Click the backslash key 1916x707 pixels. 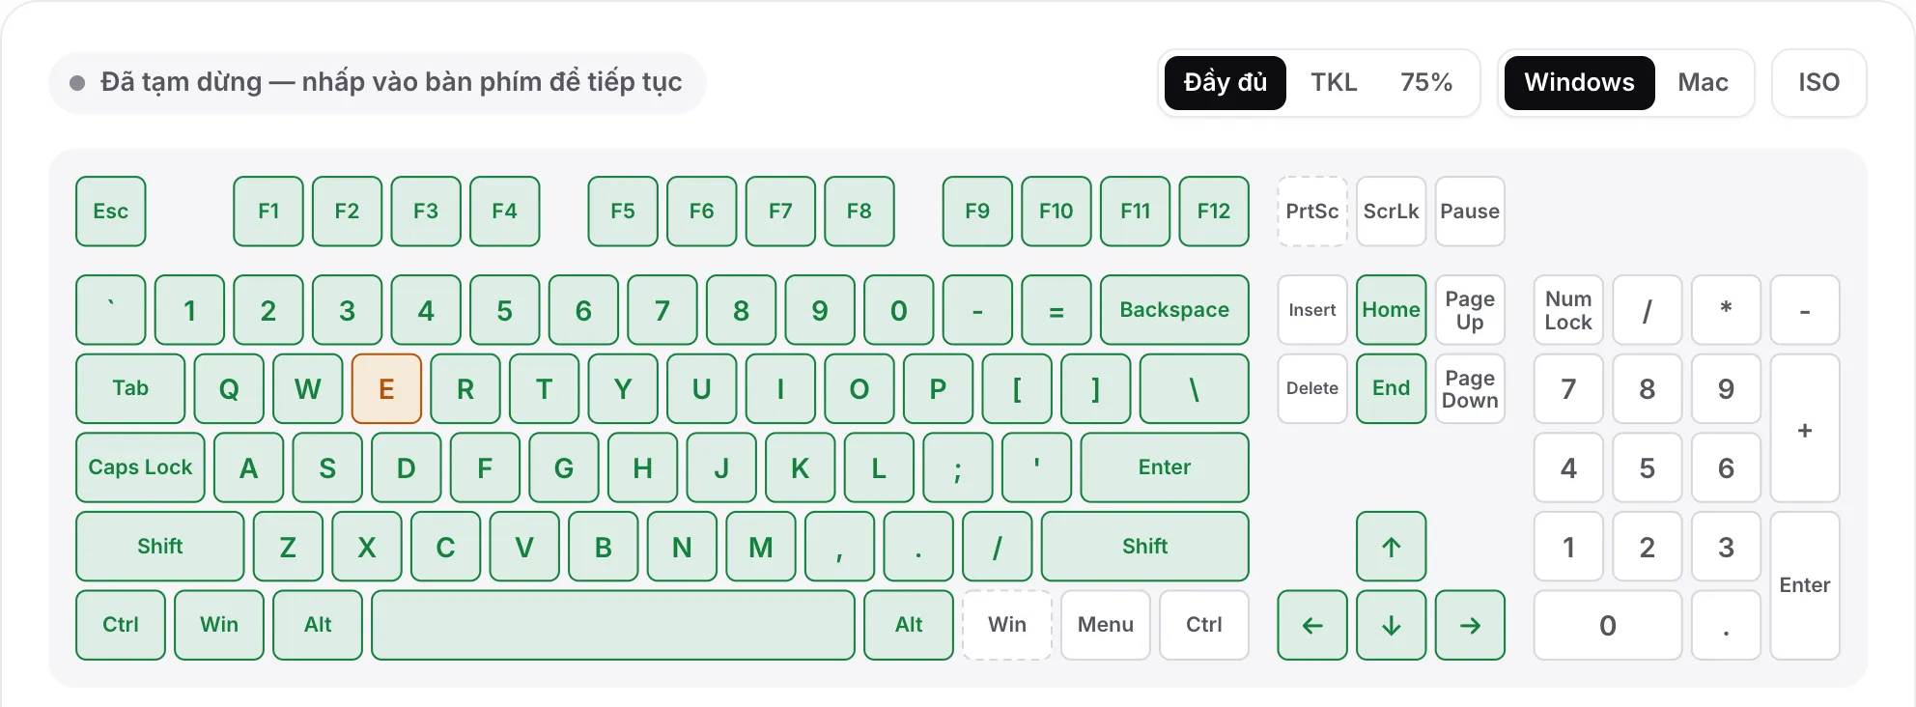click(1194, 388)
